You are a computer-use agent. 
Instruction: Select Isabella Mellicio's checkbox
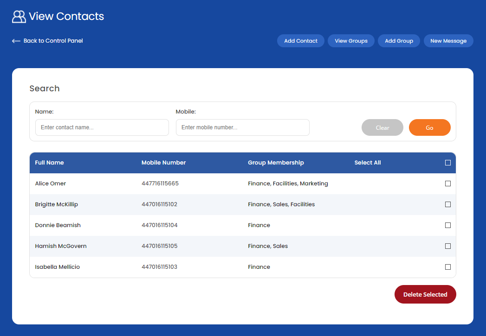[447, 267]
